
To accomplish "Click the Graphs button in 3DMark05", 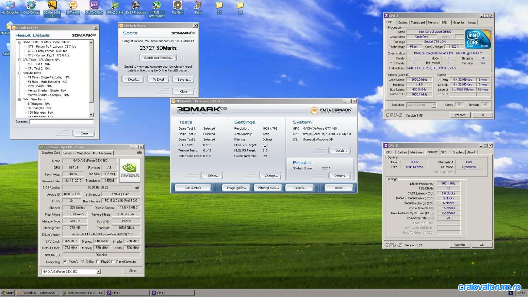I will coord(300,188).
